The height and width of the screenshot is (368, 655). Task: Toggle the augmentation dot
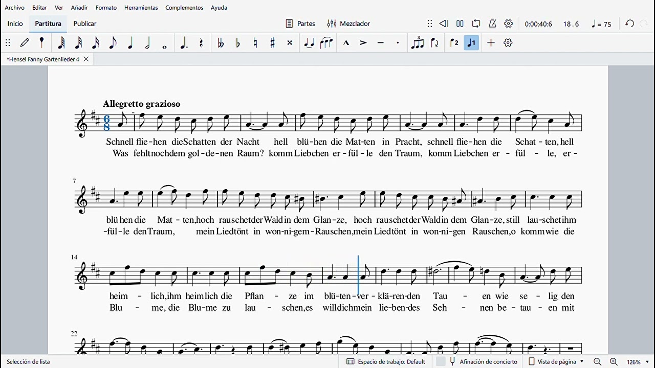coord(184,43)
